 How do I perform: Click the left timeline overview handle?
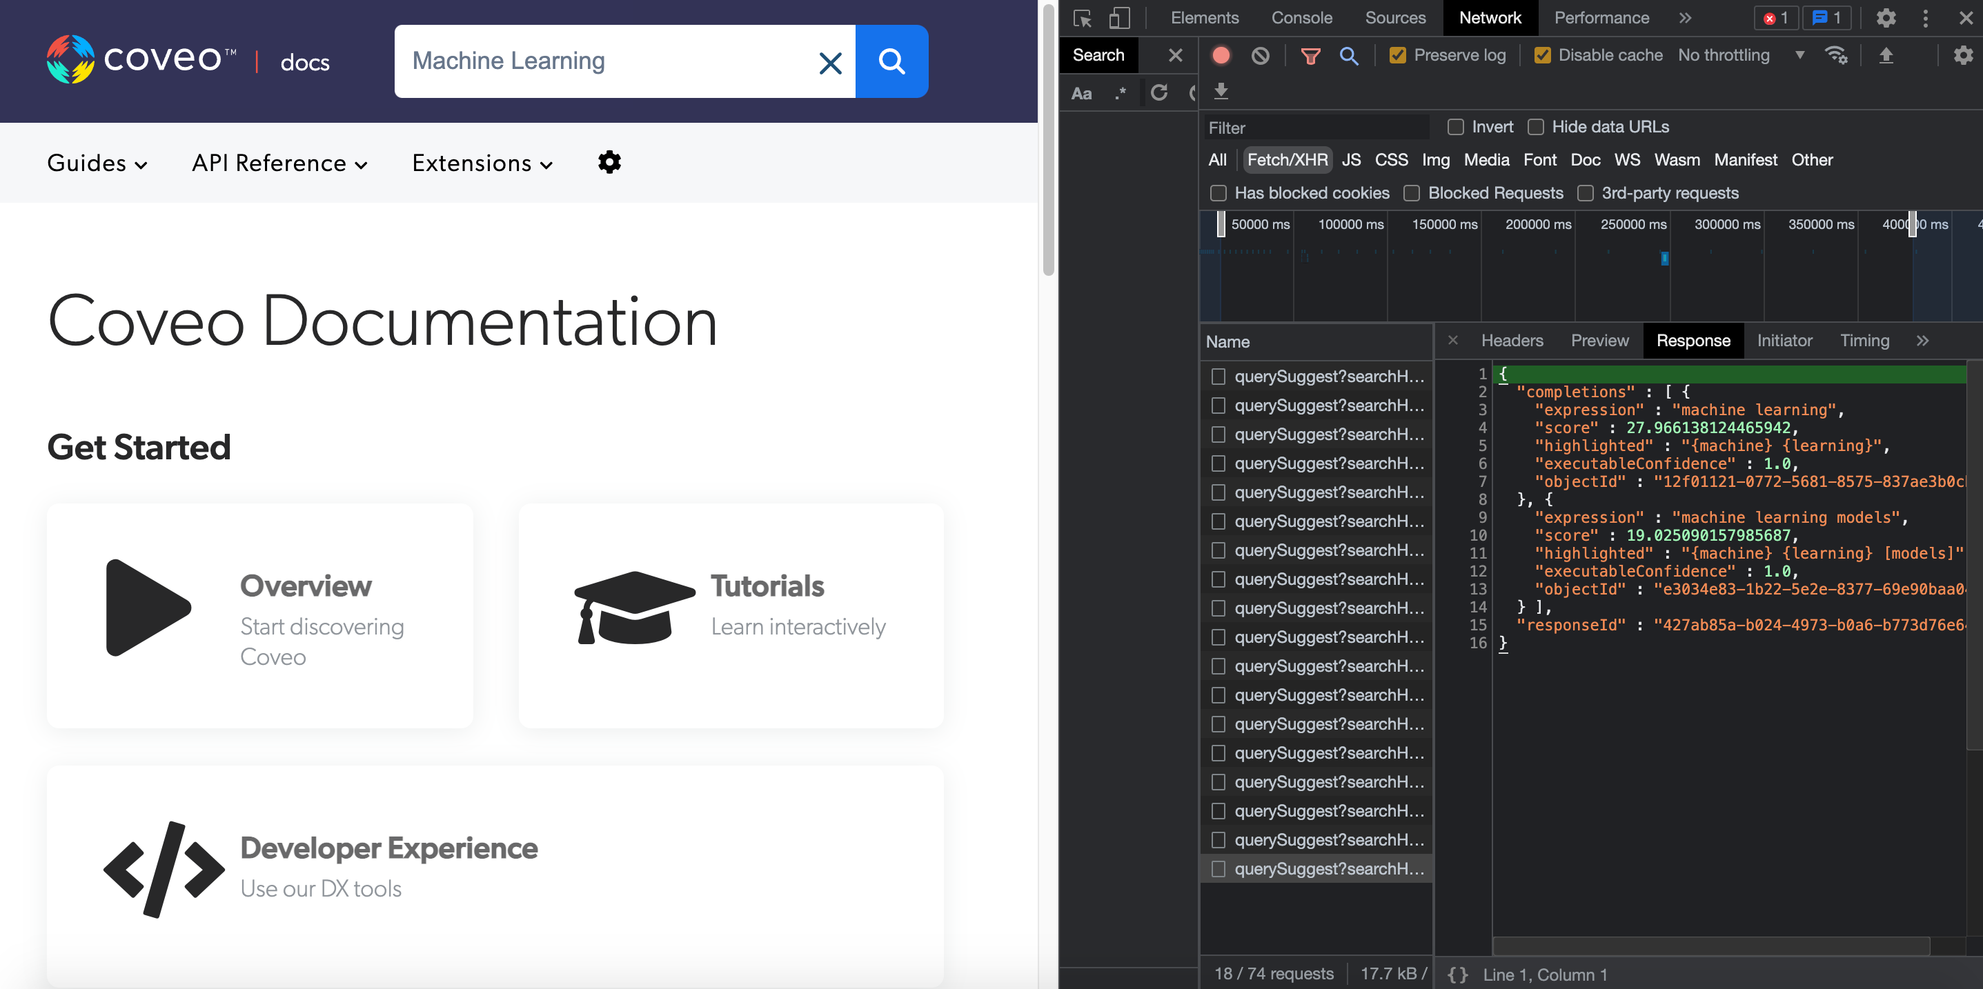(x=1221, y=224)
